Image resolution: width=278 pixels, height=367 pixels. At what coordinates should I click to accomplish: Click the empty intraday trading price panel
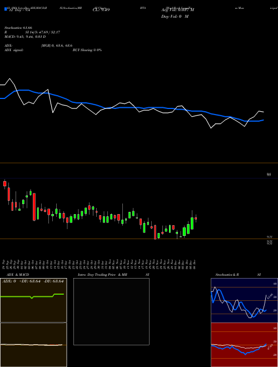click(x=111, y=311)
